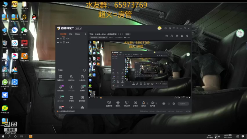Screen dimensions: 247x139
Task: Click the heat value 1295
Action: tap(127, 37)
